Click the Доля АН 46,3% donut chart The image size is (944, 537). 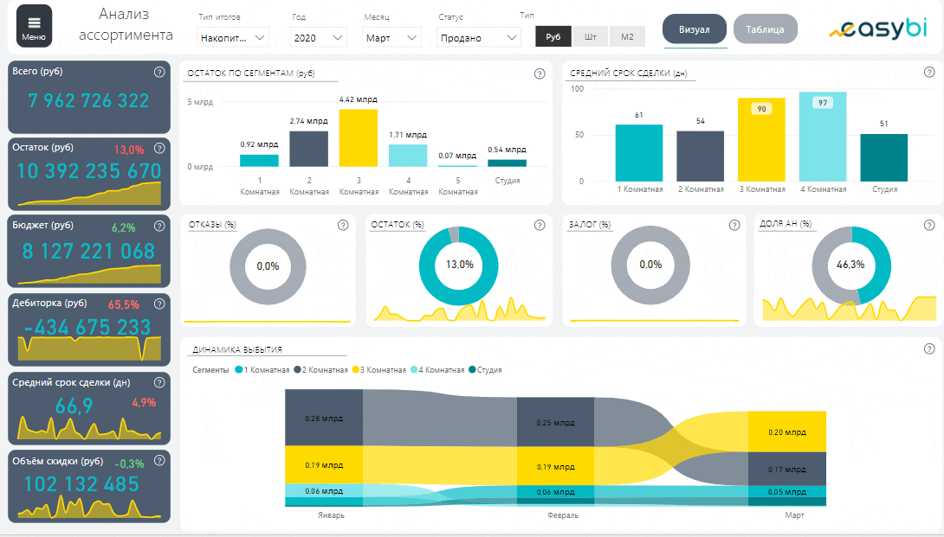click(850, 265)
